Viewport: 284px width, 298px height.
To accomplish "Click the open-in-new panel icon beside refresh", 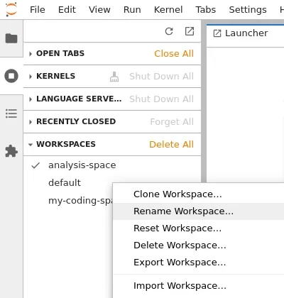I will [190, 31].
